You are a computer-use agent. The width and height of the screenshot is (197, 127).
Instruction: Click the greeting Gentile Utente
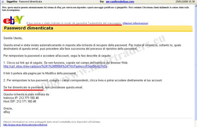coord(13,38)
